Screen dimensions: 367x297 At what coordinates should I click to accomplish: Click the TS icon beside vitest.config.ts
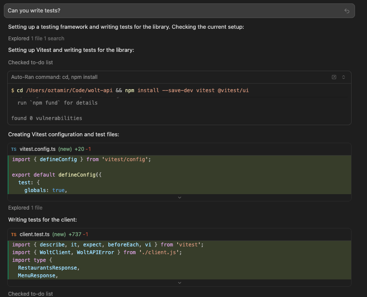[14, 149]
